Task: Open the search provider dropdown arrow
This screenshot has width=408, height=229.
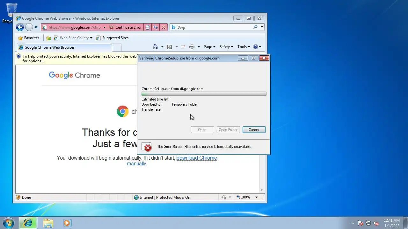Action: point(262,27)
